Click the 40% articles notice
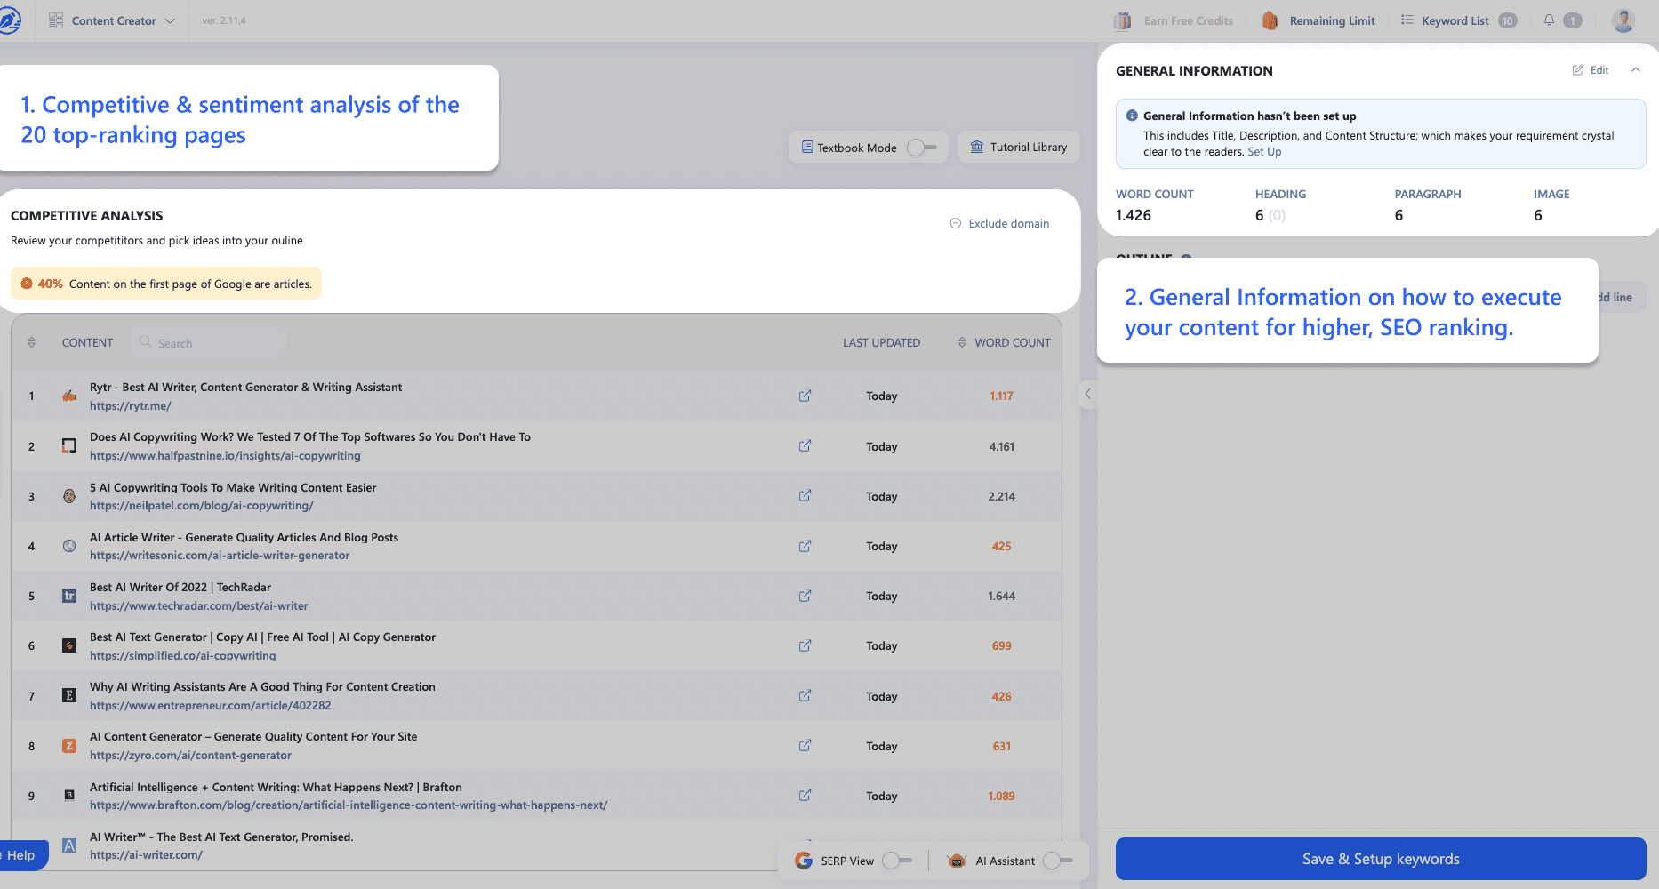 pos(166,284)
